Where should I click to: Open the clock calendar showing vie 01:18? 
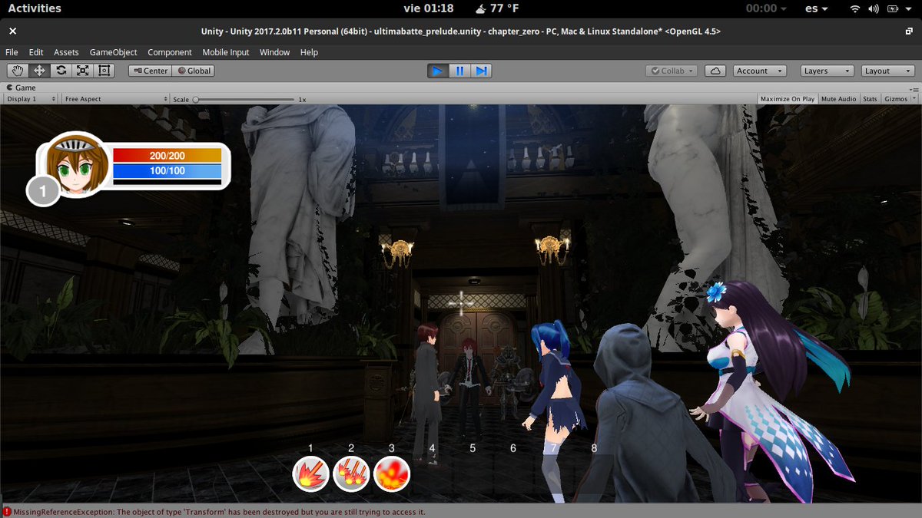point(428,8)
